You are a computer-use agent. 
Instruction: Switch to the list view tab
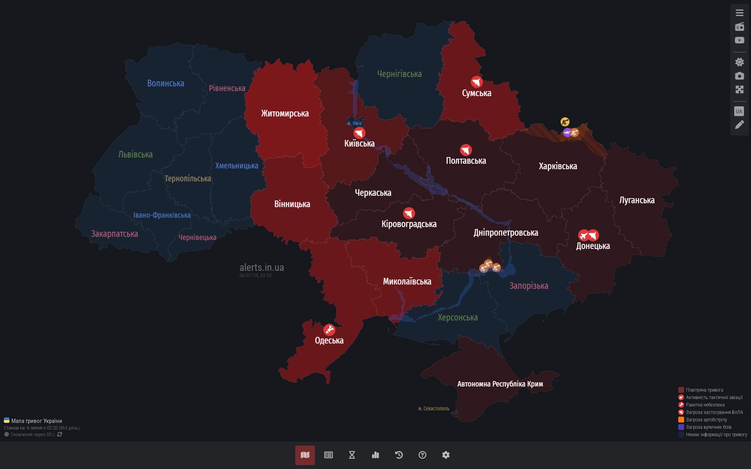click(329, 455)
